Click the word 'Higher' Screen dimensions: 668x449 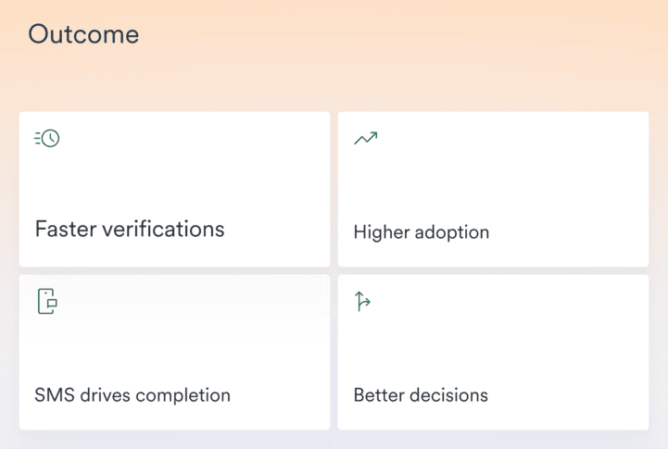coord(382,231)
